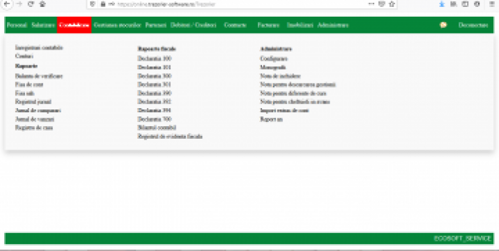The height and width of the screenshot is (251, 499).
Task: Open Registrul de evidenta fiscala
Action: click(170, 137)
